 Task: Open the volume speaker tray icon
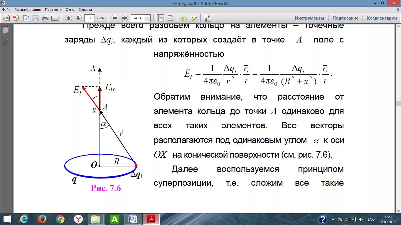(x=361, y=219)
